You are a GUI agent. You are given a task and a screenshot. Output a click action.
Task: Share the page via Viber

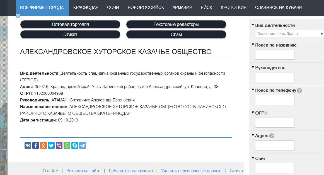click(x=59, y=145)
